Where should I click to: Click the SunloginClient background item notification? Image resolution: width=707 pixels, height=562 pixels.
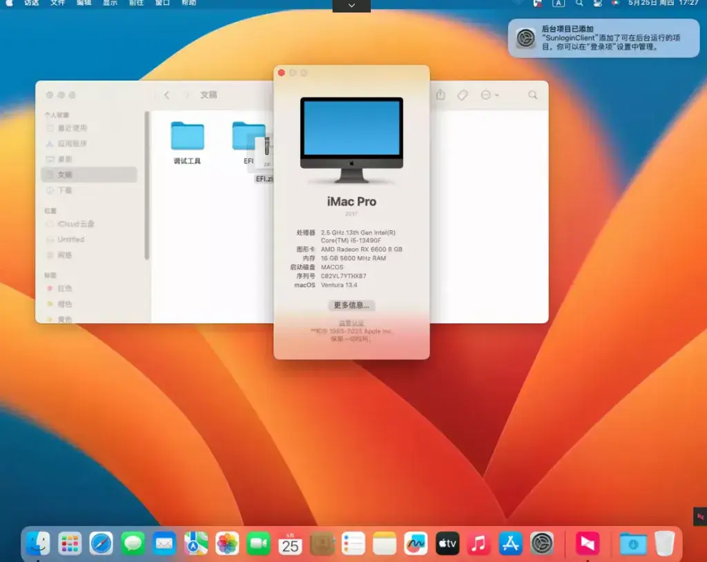click(x=603, y=38)
